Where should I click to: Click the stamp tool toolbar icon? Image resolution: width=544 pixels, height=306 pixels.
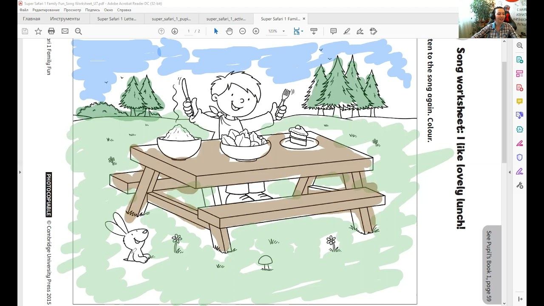pos(374,31)
